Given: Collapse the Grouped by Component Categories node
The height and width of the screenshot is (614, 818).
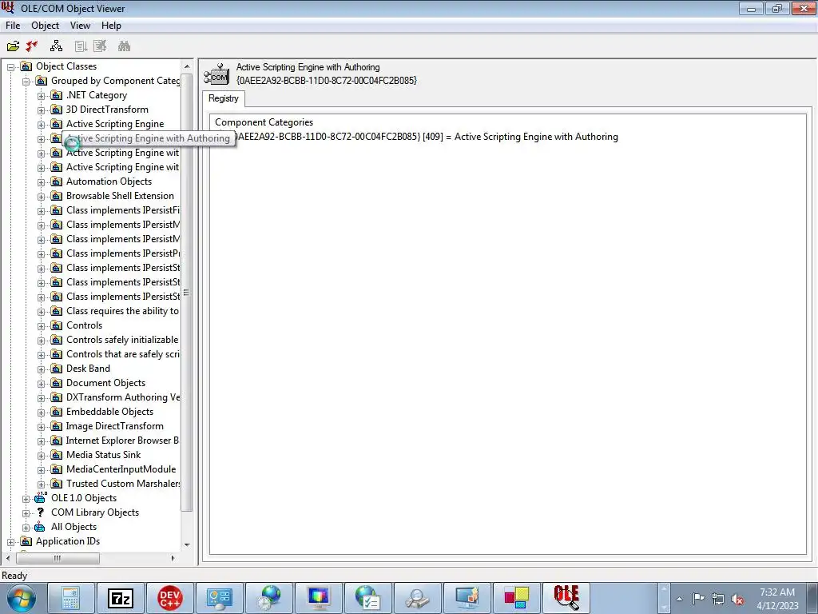Looking at the screenshot, I should [26, 82].
